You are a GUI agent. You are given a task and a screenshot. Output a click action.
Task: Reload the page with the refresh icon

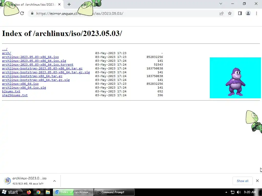(22, 13)
